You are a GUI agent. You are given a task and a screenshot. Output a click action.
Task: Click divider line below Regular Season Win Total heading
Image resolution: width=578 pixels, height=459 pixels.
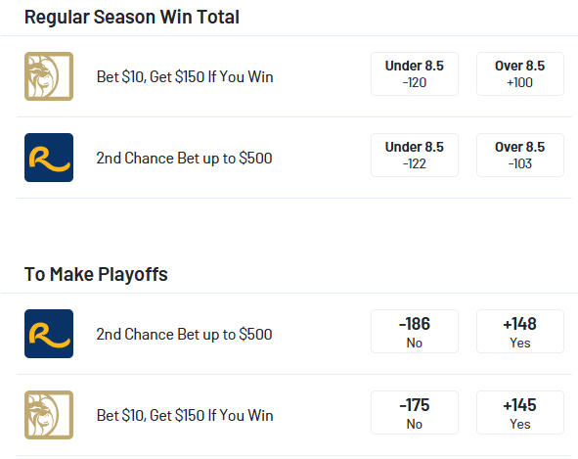click(x=289, y=36)
